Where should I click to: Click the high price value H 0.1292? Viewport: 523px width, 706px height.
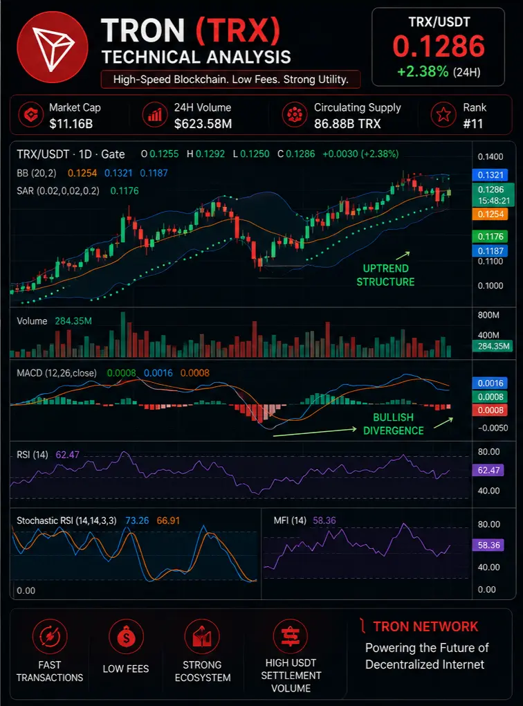point(205,154)
